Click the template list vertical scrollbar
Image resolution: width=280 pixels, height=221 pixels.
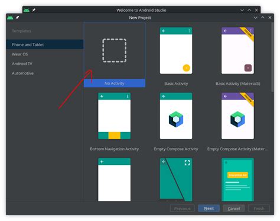pos(272,57)
